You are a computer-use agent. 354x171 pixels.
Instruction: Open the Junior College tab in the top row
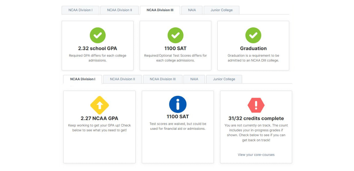click(222, 10)
